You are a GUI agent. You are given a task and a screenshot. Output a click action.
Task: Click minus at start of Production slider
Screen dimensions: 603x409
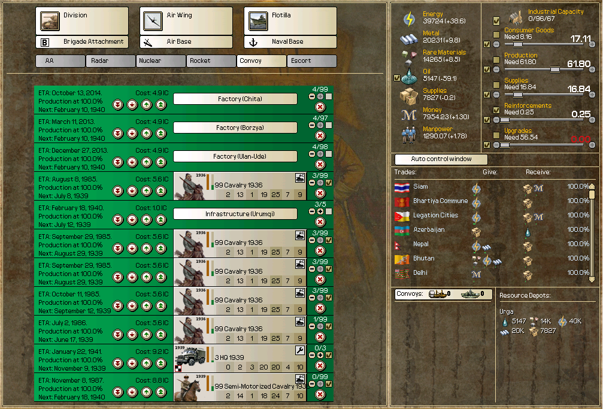pyautogui.click(x=496, y=69)
